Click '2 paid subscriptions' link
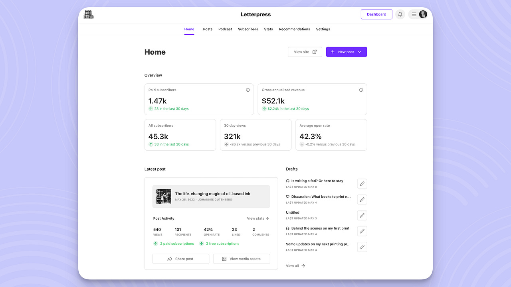 click(x=177, y=244)
